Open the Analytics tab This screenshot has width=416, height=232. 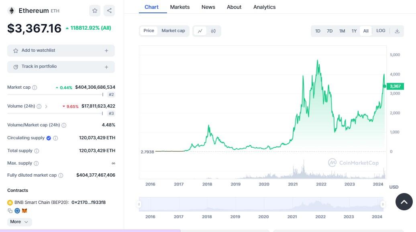[265, 7]
